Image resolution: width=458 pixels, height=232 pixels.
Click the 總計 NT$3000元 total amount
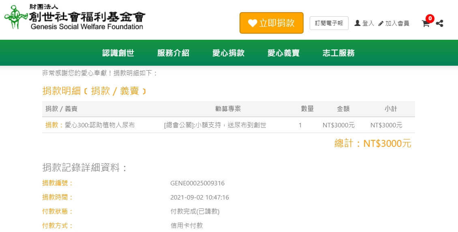coord(372,143)
